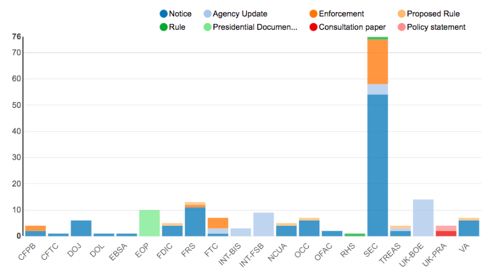Click the FRS Notice bar

click(x=195, y=222)
